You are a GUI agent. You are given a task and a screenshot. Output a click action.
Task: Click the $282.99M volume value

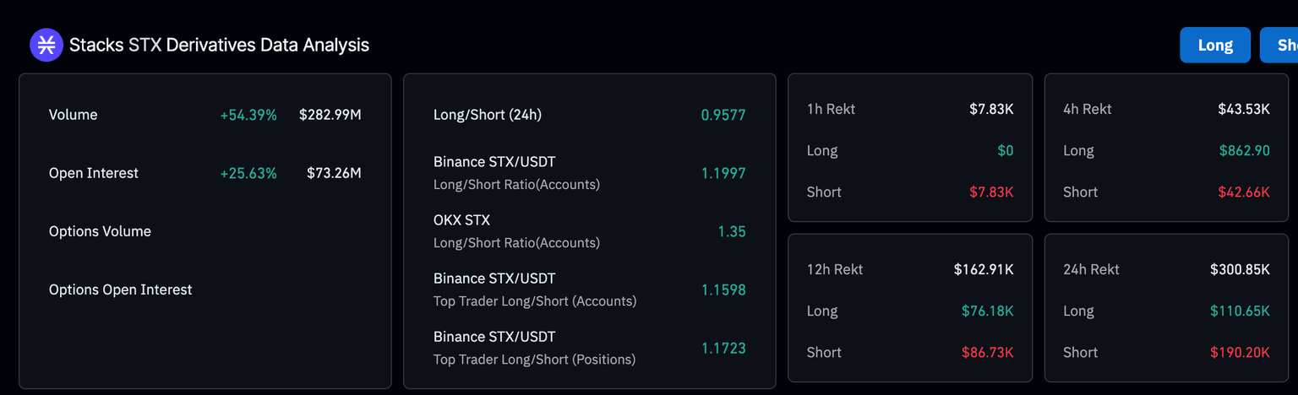click(x=330, y=115)
